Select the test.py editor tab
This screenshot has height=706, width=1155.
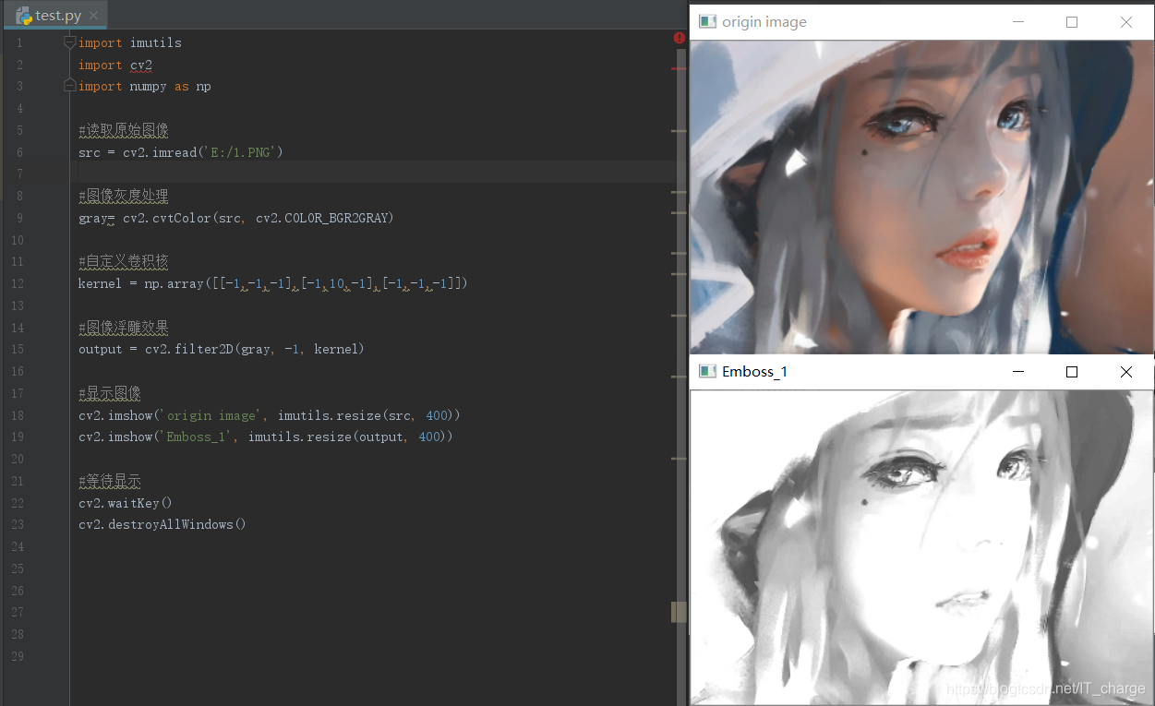click(57, 16)
